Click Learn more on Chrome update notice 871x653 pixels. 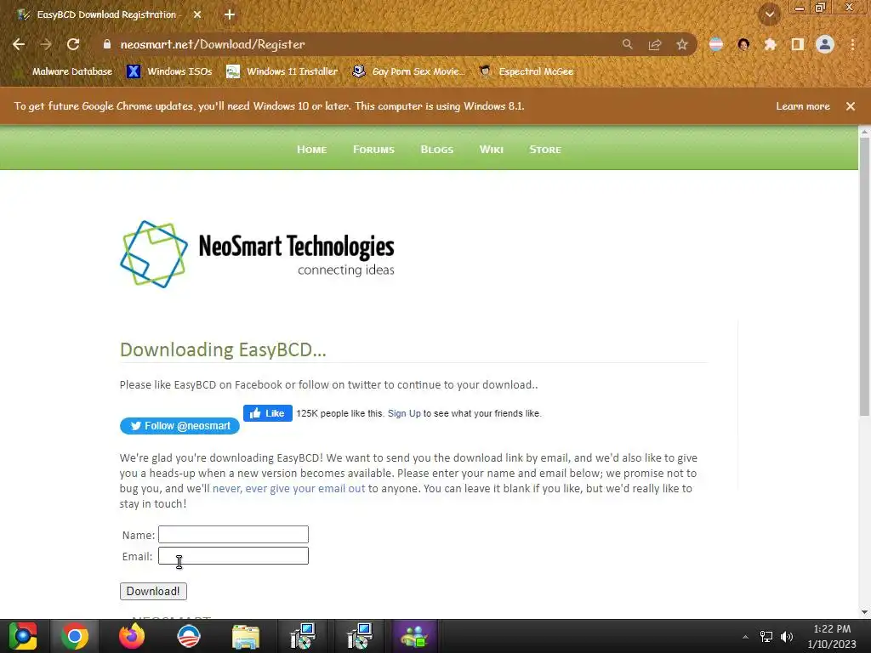(803, 106)
